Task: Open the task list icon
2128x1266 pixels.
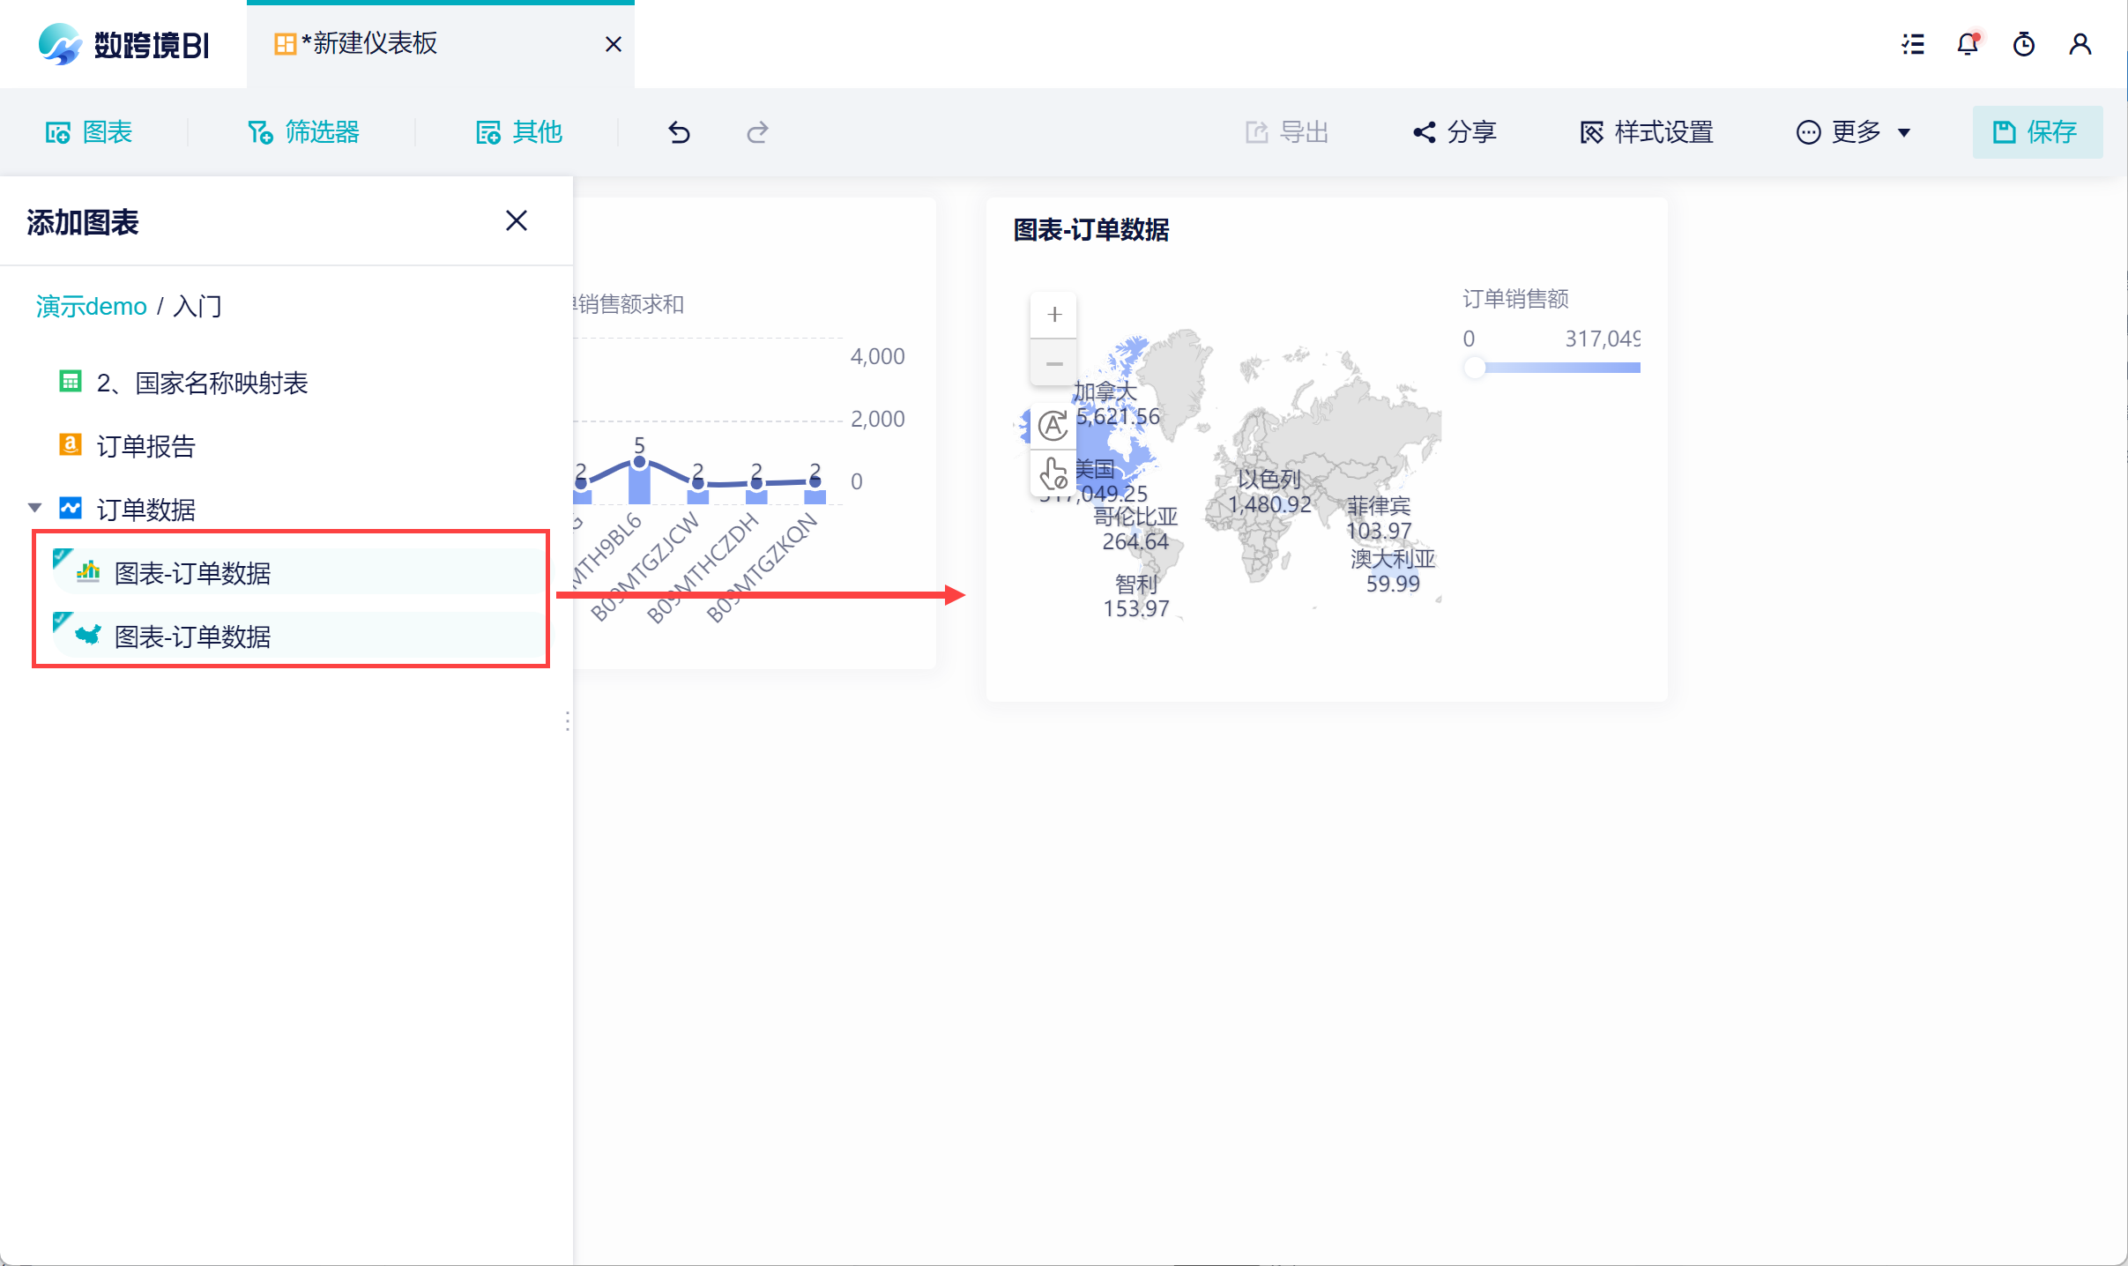Action: (1913, 44)
